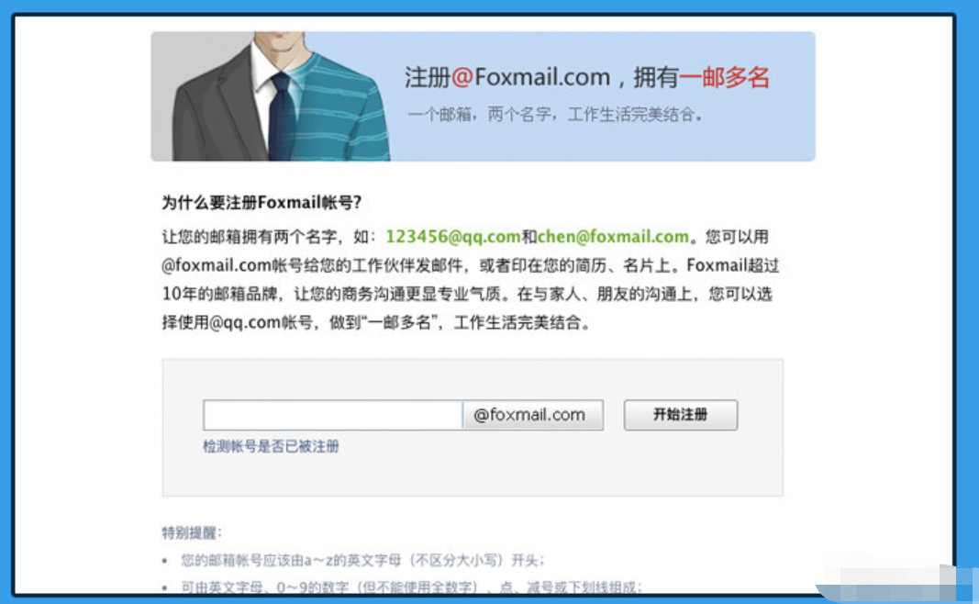979x604 pixels.
Task: Click the man's face in the banner image
Action: pyautogui.click(x=280, y=44)
